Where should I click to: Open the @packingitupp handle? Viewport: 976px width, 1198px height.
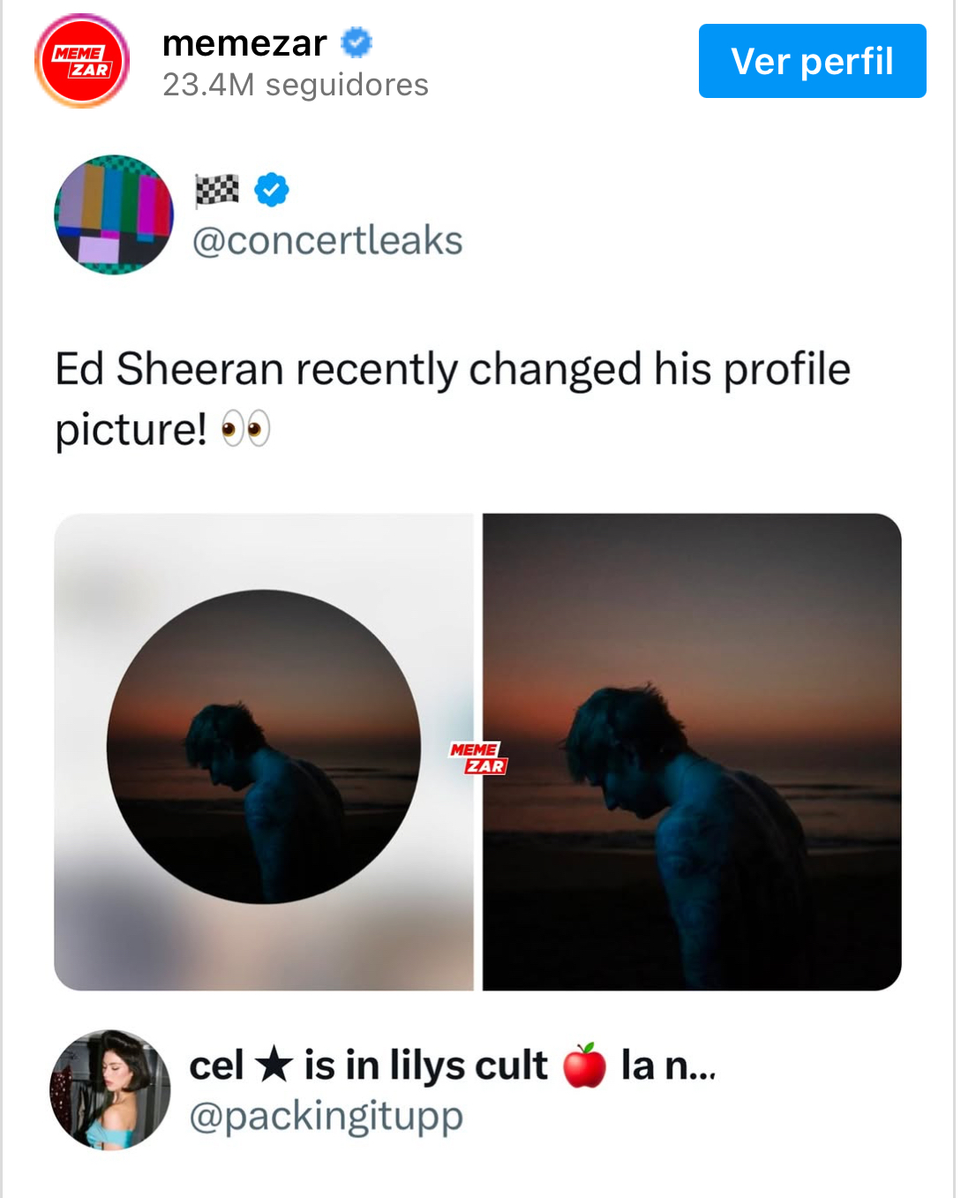pos(326,1116)
